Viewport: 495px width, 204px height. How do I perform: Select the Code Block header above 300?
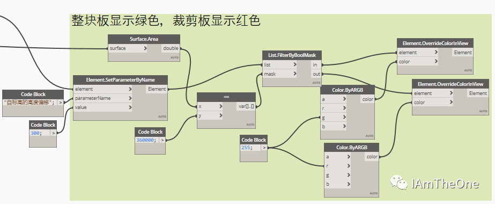pos(43,125)
